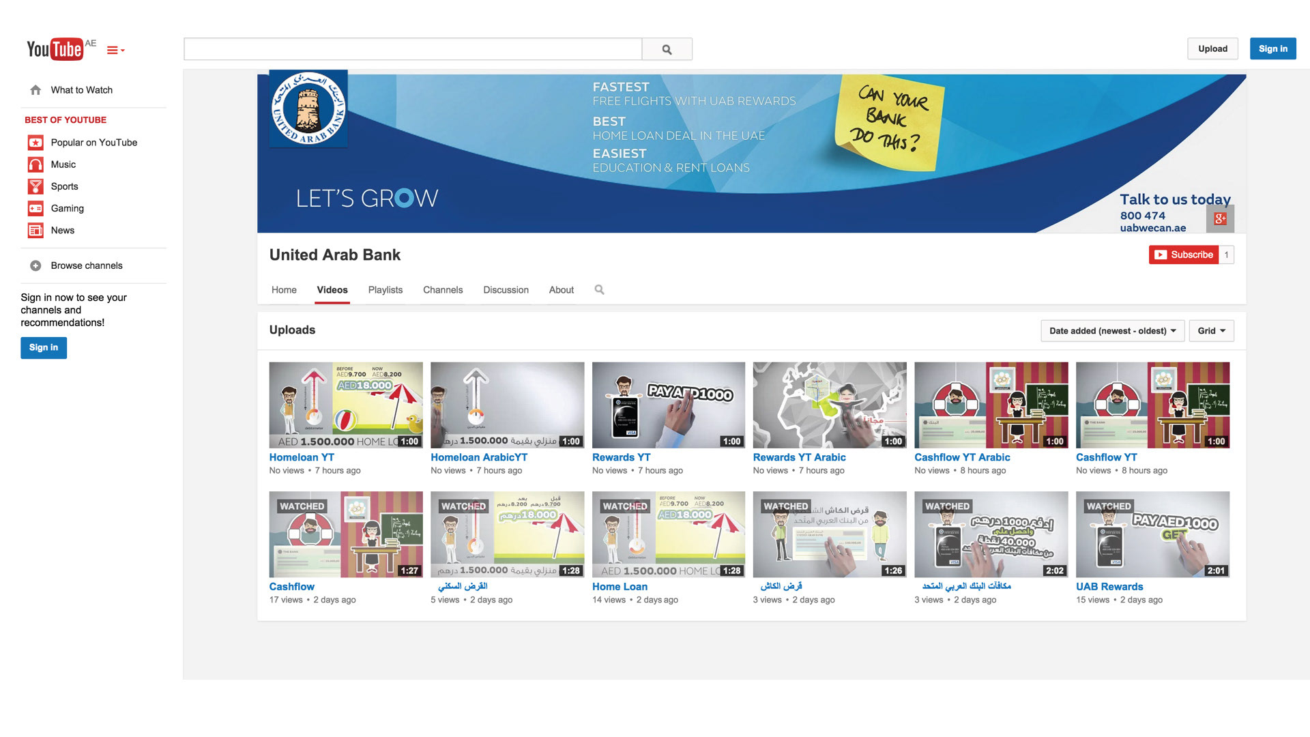The image size is (1310, 737).
Task: Click the Gaming controller icon
Action: 35,208
